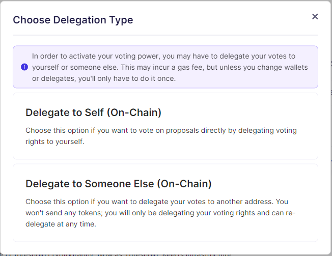
Task: Click the 'rights to yourself.' text line
Action: 55,141
